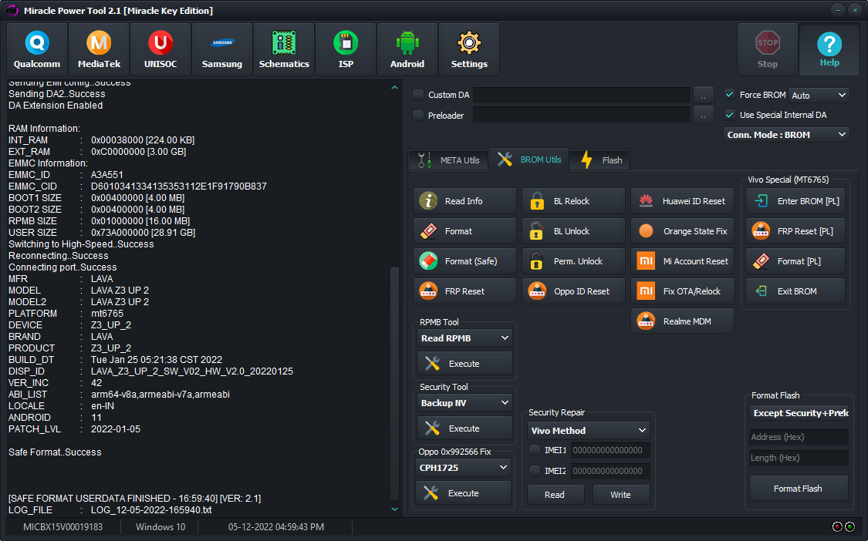Image resolution: width=868 pixels, height=541 pixels.
Task: Click BL Unlock padlock button
Action: click(x=573, y=231)
